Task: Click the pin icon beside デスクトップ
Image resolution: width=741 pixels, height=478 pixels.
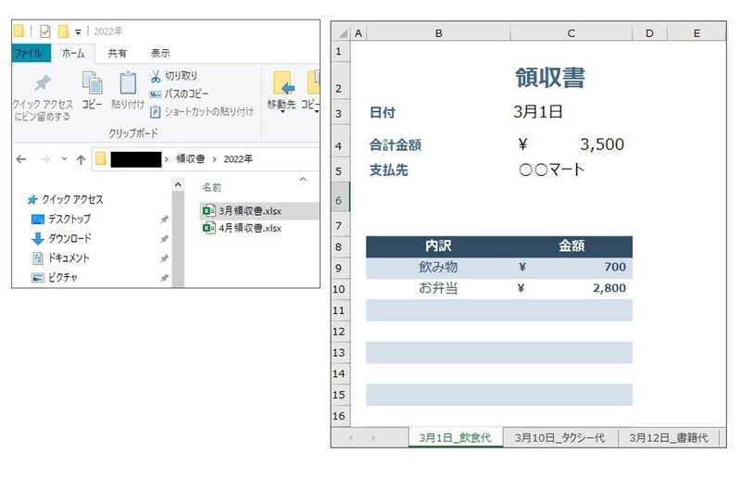Action: [164, 220]
